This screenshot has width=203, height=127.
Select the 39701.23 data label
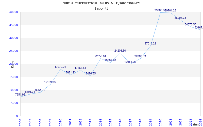click(x=171, y=10)
